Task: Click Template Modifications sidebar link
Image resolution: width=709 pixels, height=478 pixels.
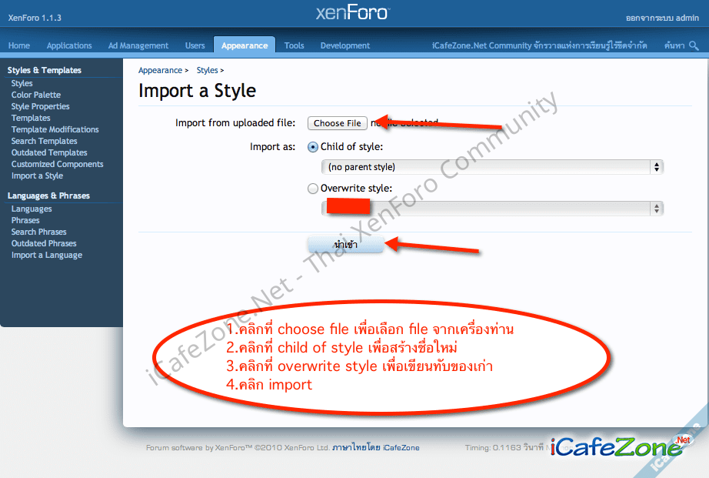Action: click(55, 130)
